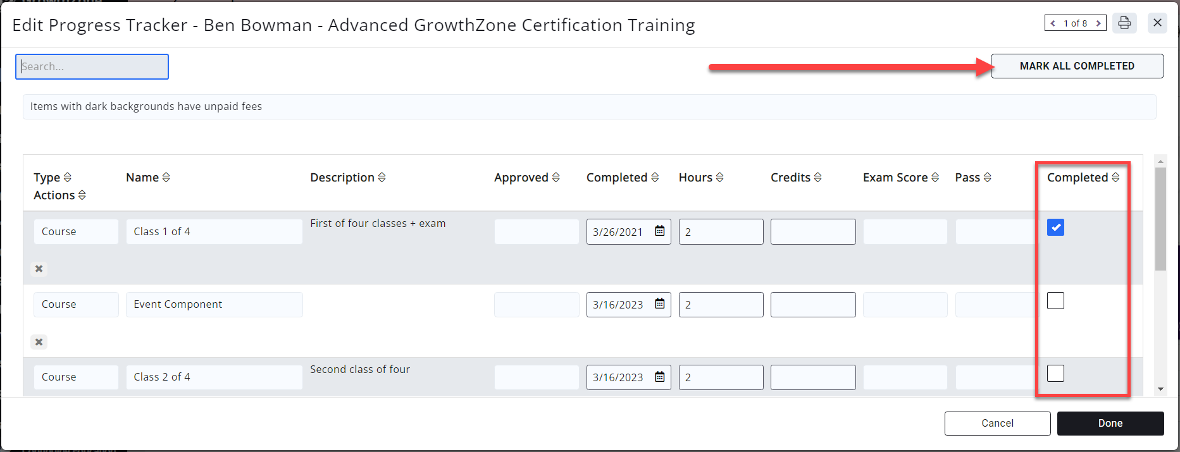Click the table vertical scrollbar thumb
Screen dimensions: 1180x452
(1160, 218)
